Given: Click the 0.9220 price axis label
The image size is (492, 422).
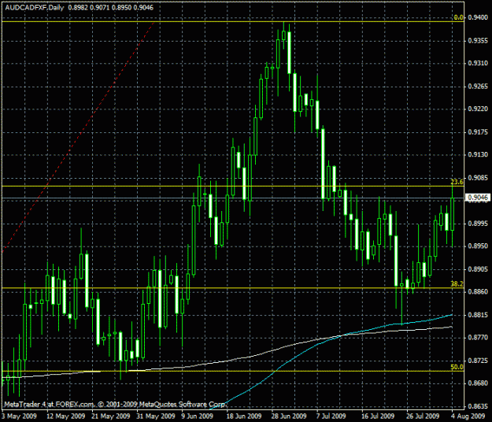Looking at the screenshot, I should click(x=478, y=109).
